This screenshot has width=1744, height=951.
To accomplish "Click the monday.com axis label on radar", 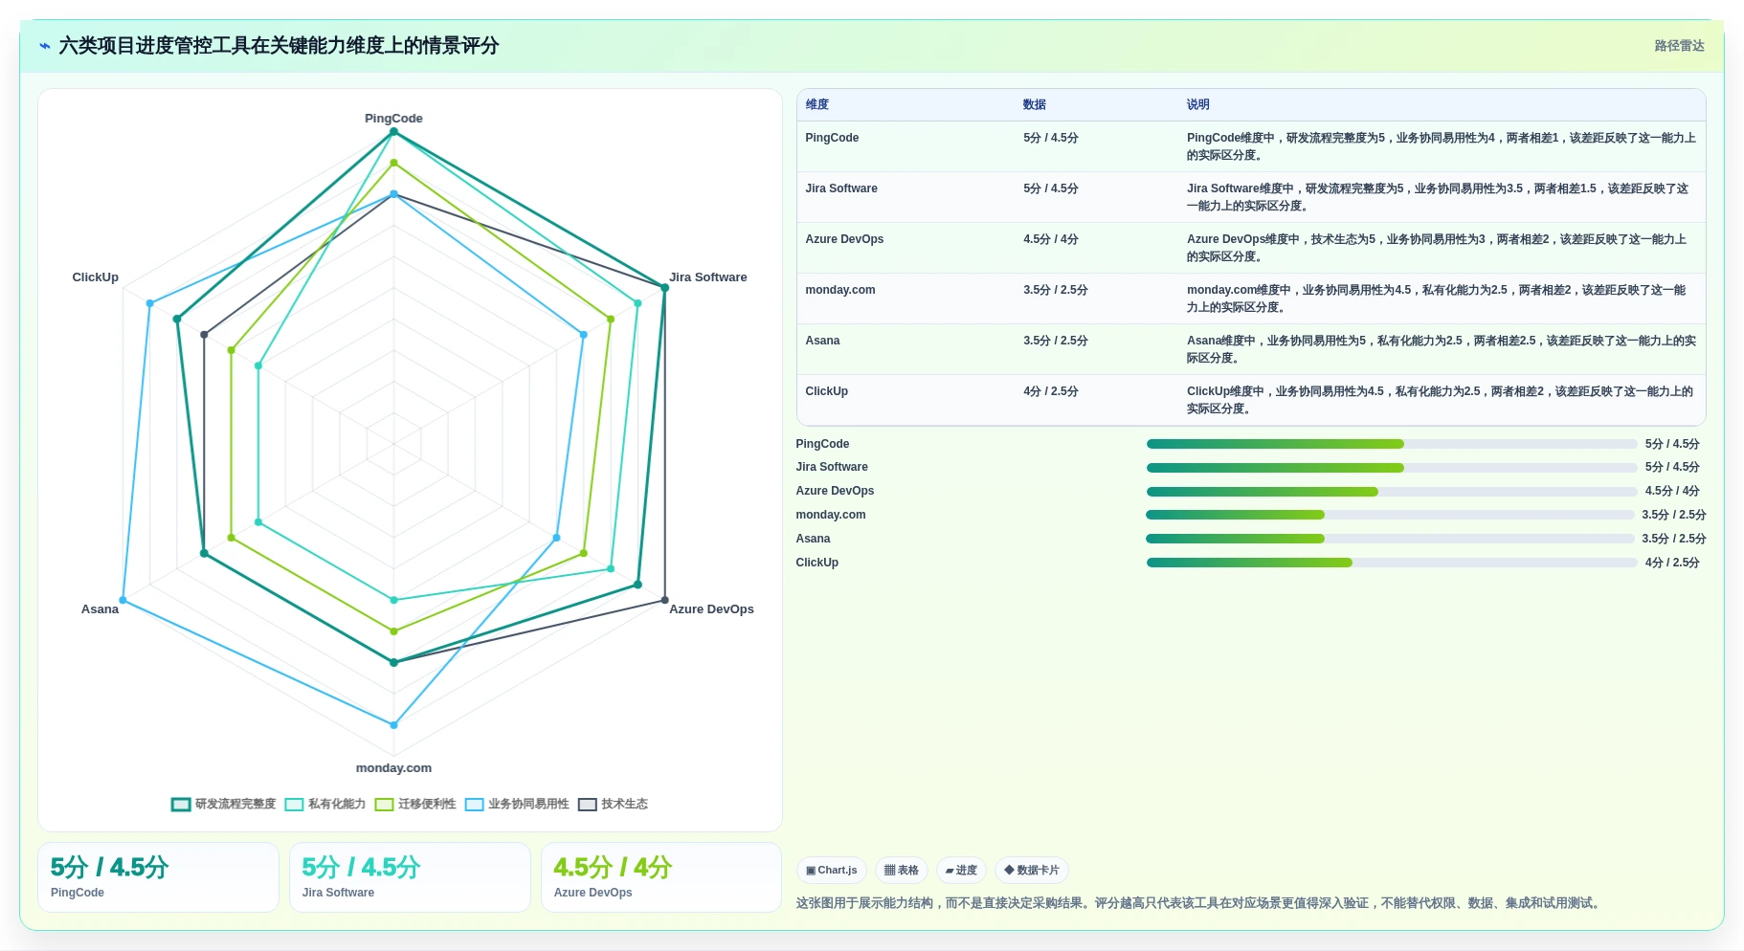I will click(393, 768).
